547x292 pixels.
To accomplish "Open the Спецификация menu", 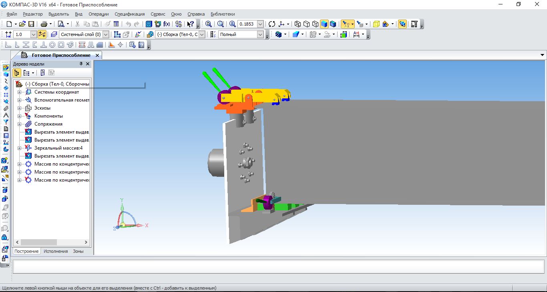I will 130,14.
